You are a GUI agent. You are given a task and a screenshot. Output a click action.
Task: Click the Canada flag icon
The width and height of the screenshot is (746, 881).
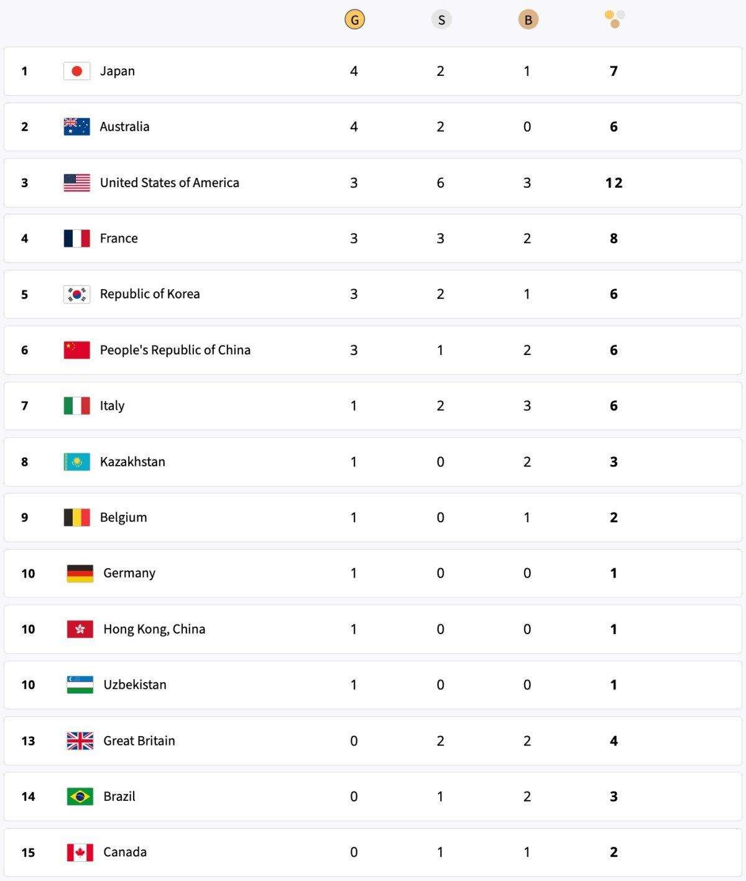80,852
